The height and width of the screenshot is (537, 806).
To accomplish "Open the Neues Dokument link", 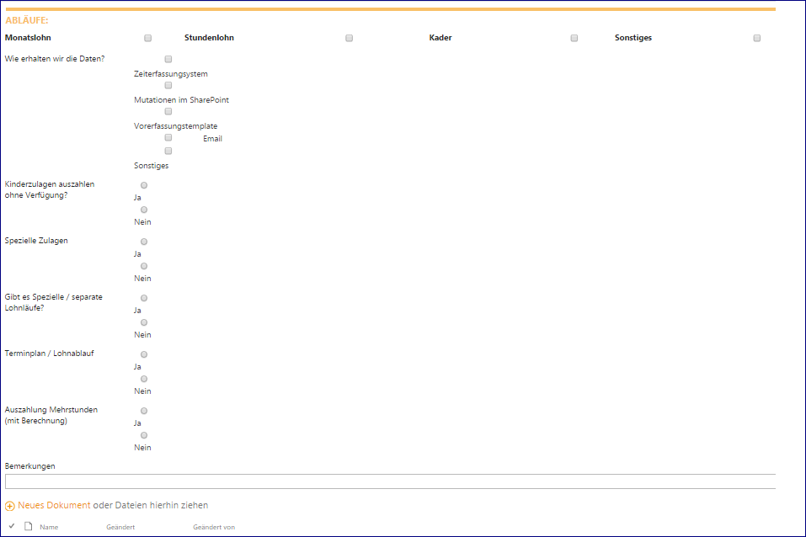I will coord(54,506).
